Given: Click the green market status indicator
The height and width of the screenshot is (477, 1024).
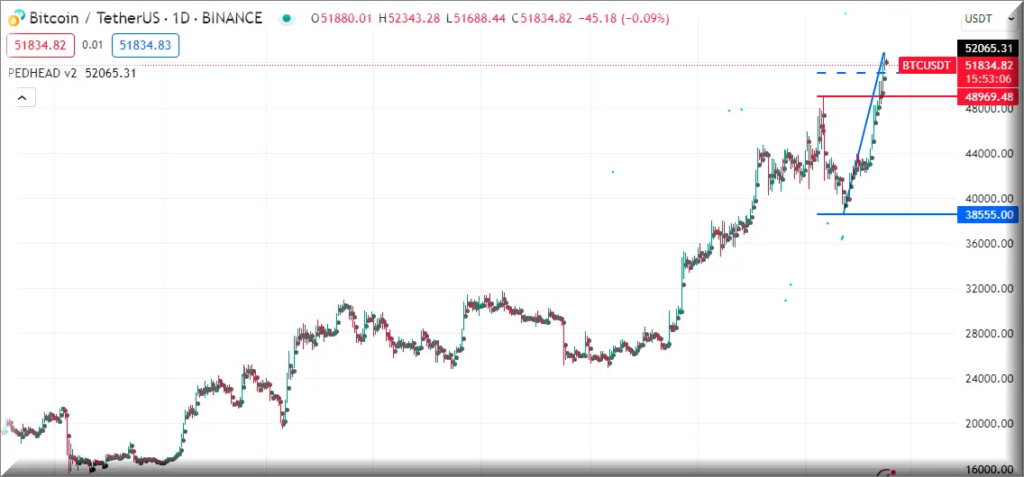Looking at the screenshot, I should (x=286, y=19).
